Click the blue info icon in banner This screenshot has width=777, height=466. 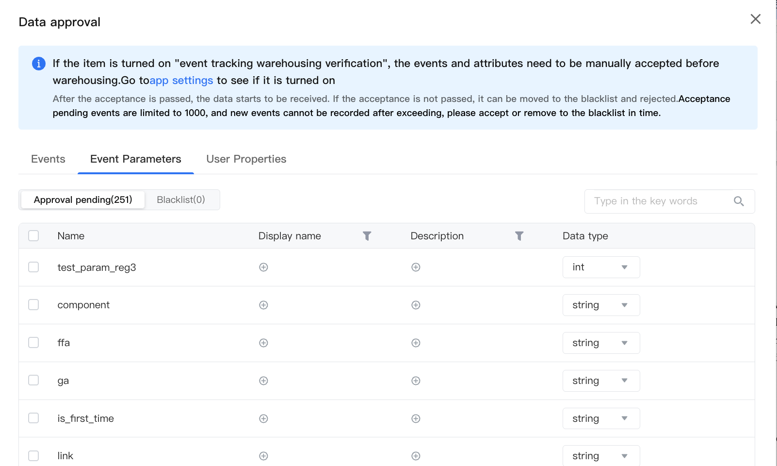click(39, 64)
